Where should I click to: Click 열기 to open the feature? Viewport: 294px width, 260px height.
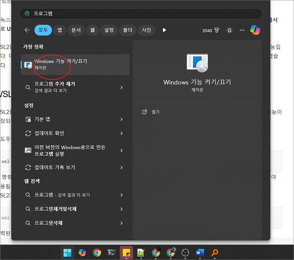coord(155,112)
